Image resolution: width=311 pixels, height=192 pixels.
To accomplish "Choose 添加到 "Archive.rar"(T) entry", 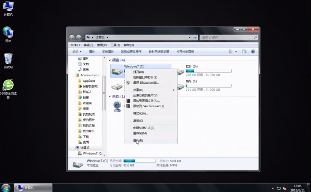I will (x=151, y=106).
